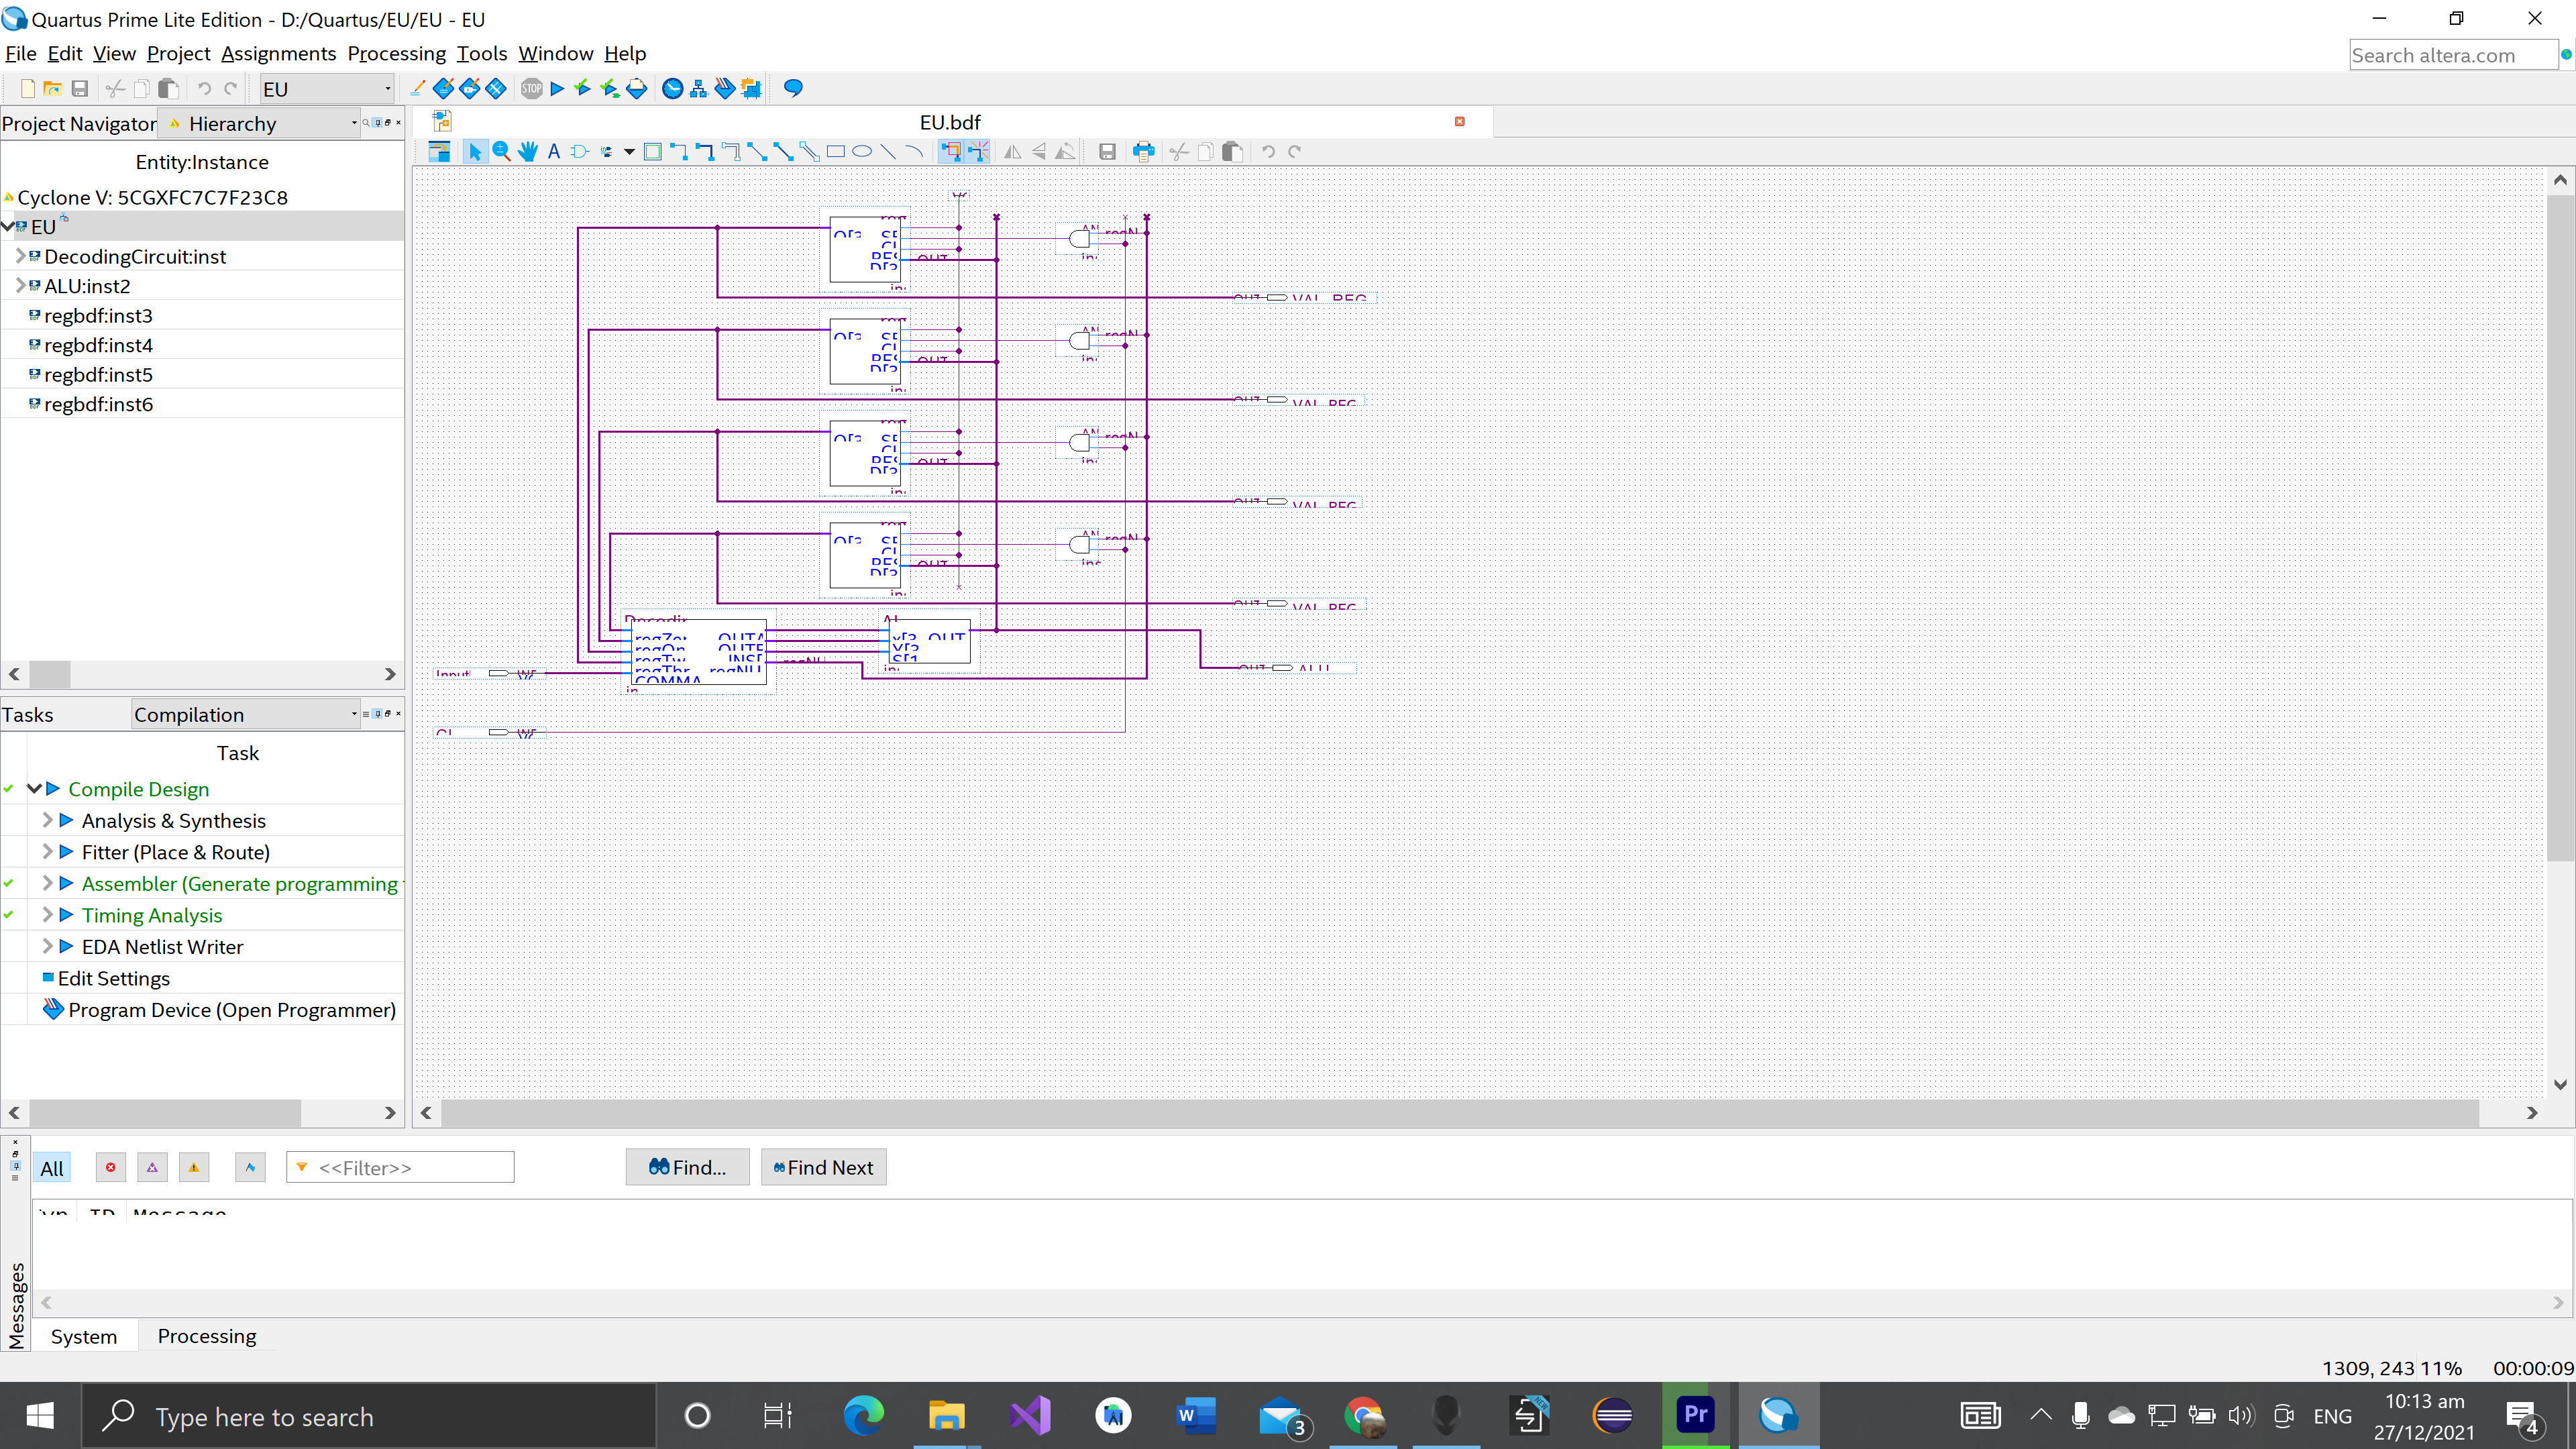Image resolution: width=2576 pixels, height=1449 pixels.
Task: Click the message Filter input field
Action: pyautogui.click(x=410, y=1167)
